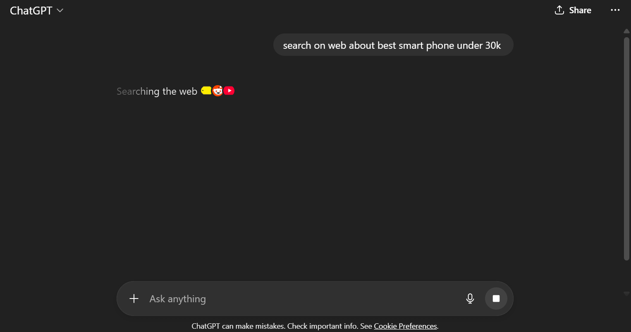The width and height of the screenshot is (631, 332).
Task: Click the yellow source icon beside Searching
Action: [206, 91]
